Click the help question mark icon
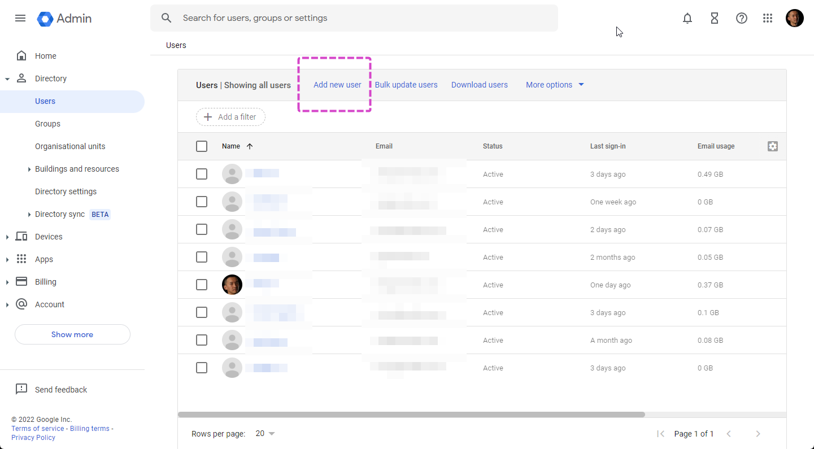Screen dimensions: 814x449 [742, 18]
